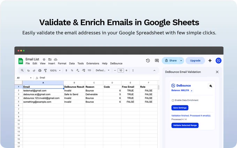Enable Data Enrichment checkbox

(x=173, y=100)
